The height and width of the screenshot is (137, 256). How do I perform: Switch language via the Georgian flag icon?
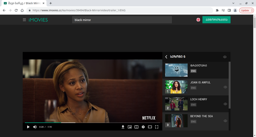click(198, 20)
